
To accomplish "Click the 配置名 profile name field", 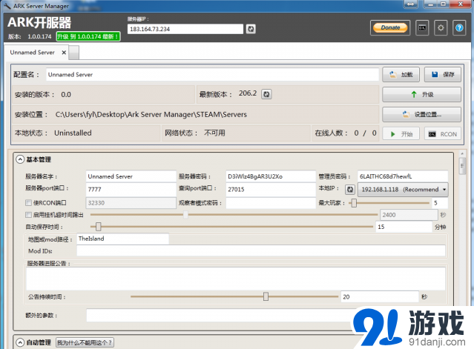I will [x=212, y=75].
